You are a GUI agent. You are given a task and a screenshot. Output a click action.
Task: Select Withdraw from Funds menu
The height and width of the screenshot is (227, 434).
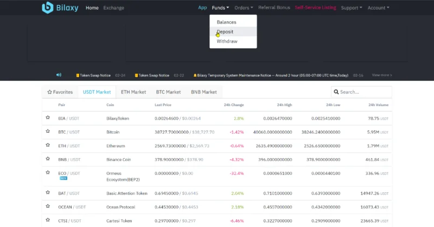point(233,41)
